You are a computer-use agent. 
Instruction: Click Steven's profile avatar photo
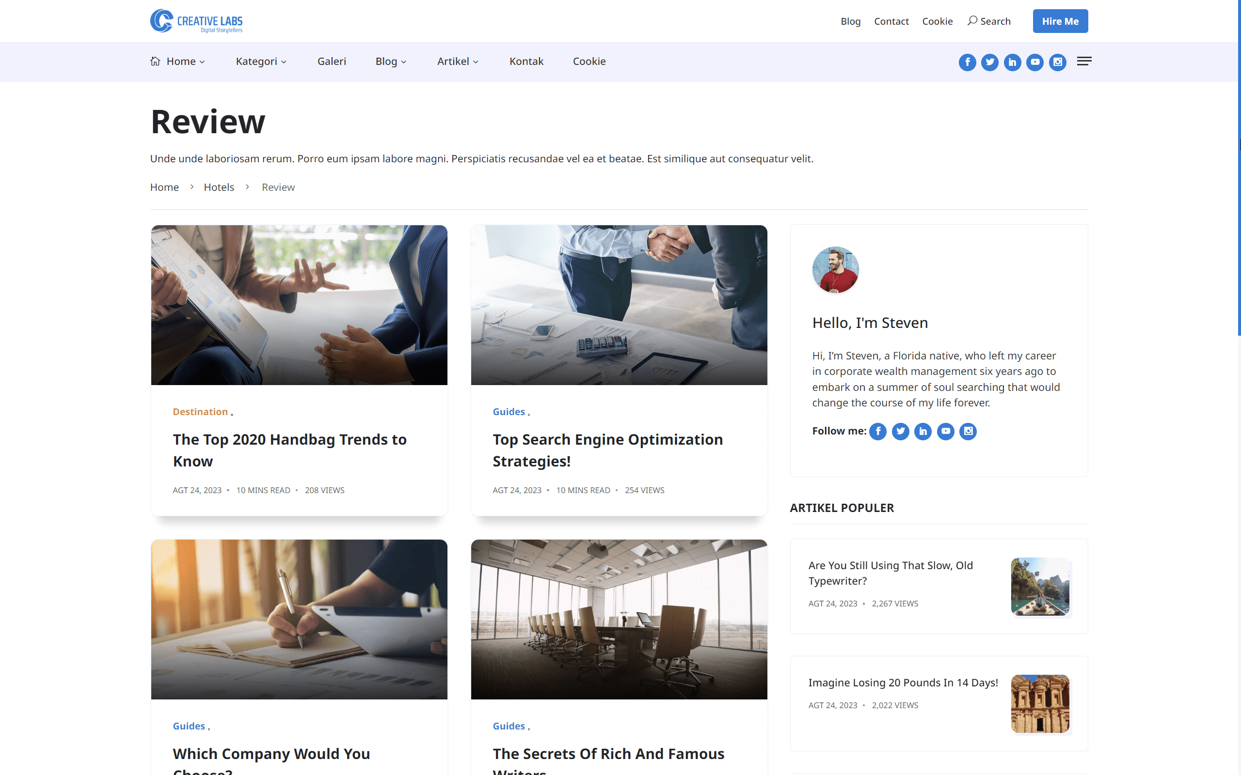[835, 270]
